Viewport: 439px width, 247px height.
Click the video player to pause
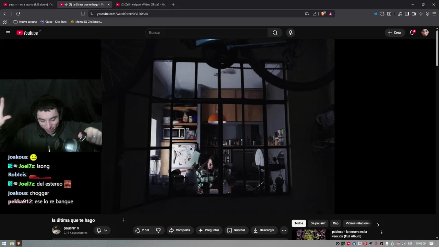coord(217,127)
